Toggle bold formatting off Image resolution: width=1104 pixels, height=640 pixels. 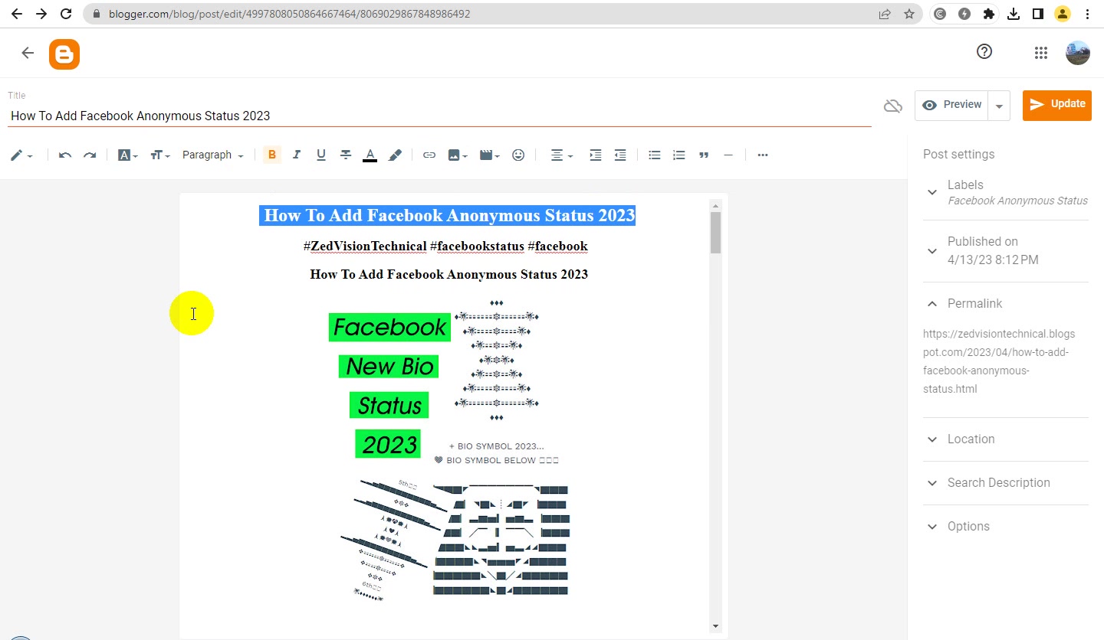click(x=271, y=155)
